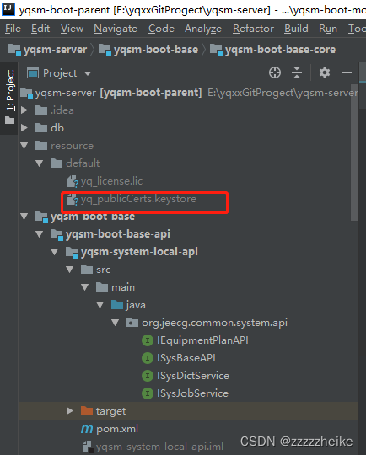Click the yqsm-boot-base-api module folder icon

(57, 234)
